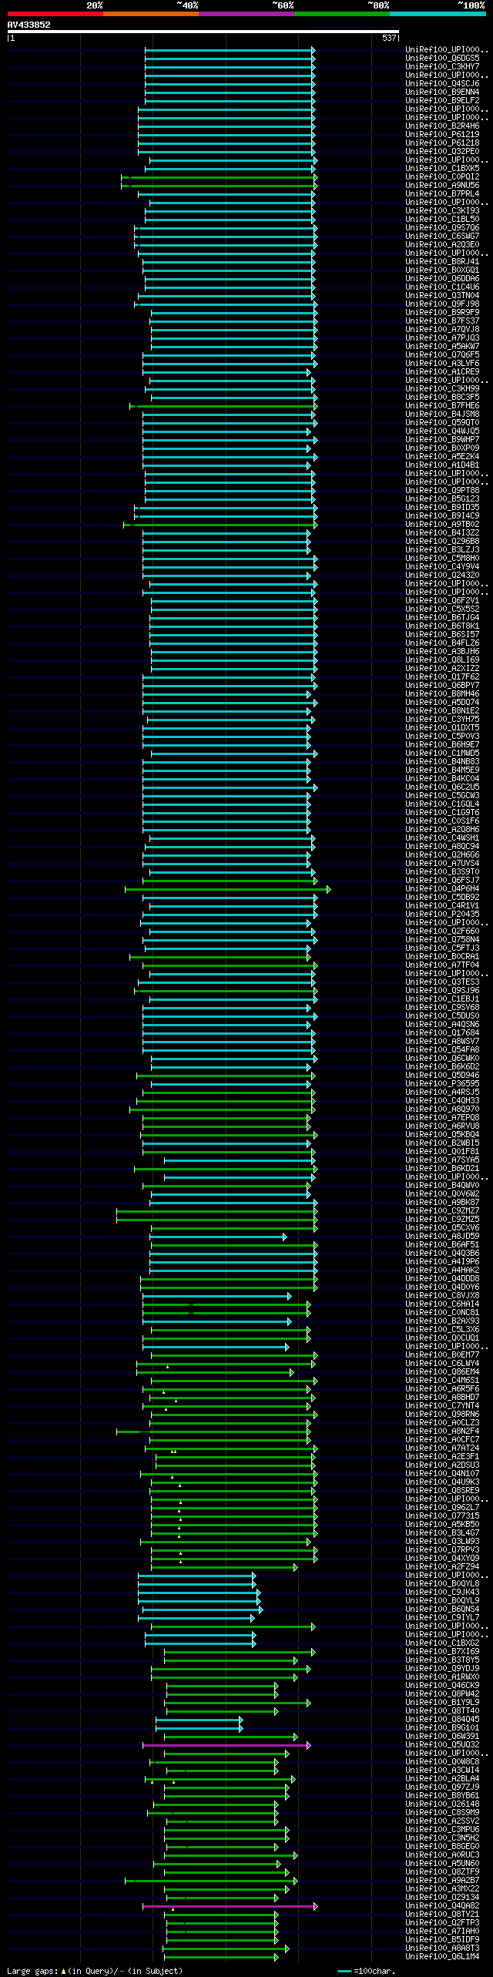Click the UniRef100_Q4P6H4 label
The height and width of the screenshot is (1977, 493).
pos(442,889)
